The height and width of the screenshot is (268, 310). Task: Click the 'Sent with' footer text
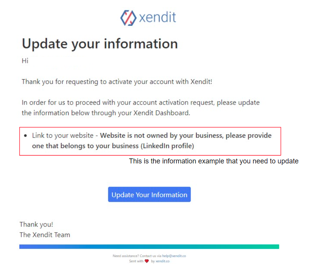pyautogui.click(x=136, y=261)
